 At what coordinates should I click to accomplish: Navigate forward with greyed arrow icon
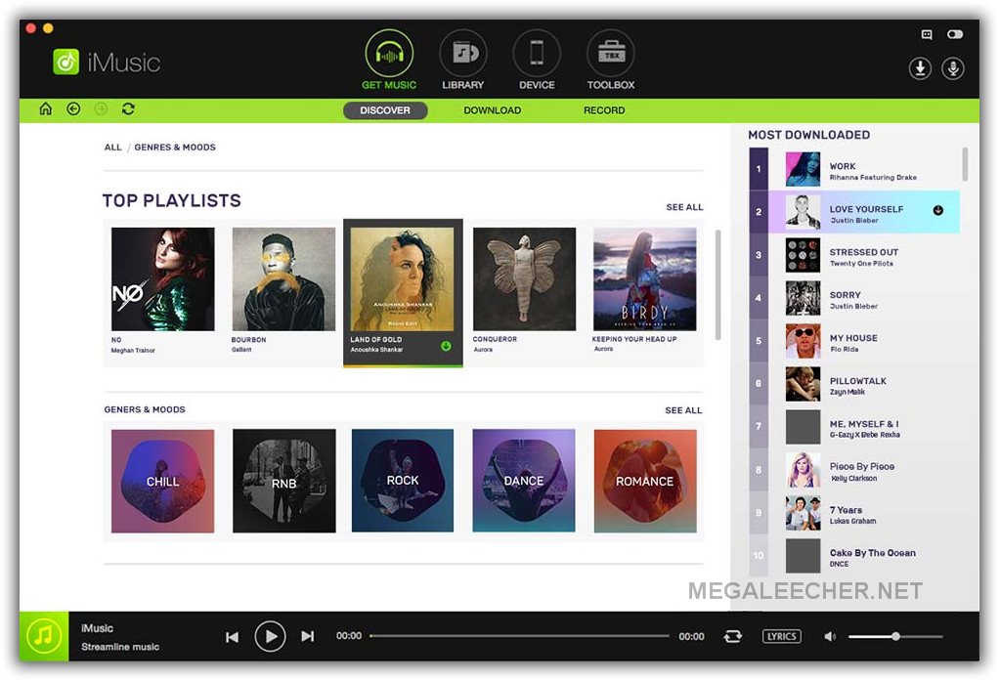click(x=101, y=108)
